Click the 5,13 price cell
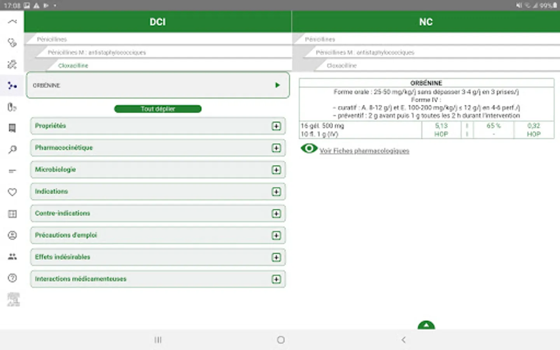Screen dimensions: 560x350 click(441, 126)
